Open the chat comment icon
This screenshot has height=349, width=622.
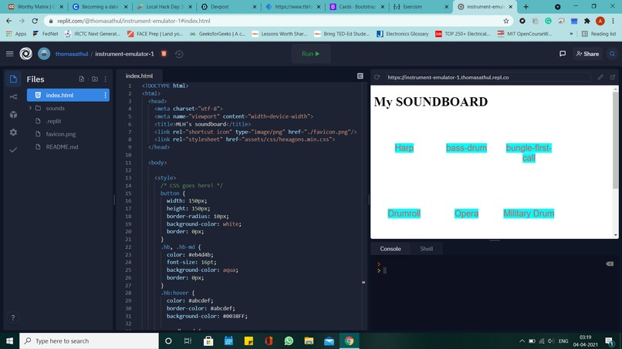coord(563,53)
